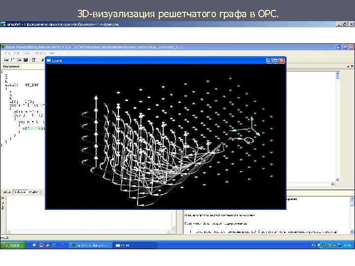This screenshot has width=355, height=266.
Task: Click up arrow of output panel scrollbar
Action: [x=352, y=199]
